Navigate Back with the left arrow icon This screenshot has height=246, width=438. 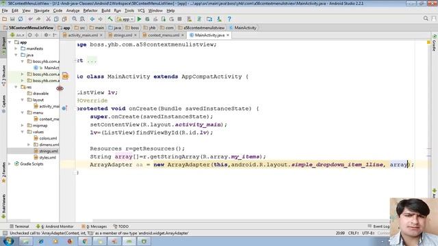pyautogui.click(x=92, y=19)
